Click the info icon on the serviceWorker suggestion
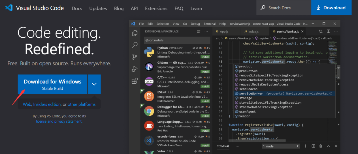Screen dimensions: 358x154 [331, 93]
